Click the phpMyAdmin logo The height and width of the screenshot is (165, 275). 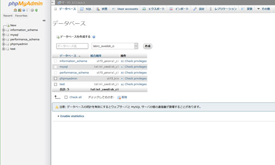click(25, 4)
